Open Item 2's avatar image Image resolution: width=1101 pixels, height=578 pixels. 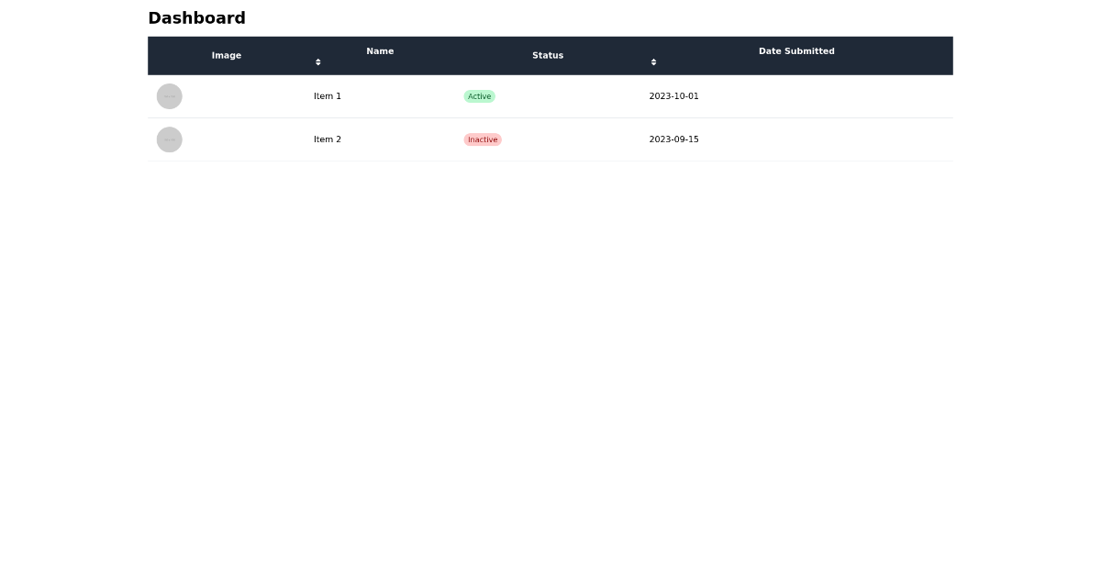click(170, 139)
